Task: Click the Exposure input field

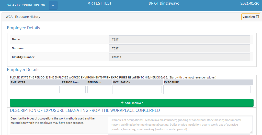Action: [207, 89]
